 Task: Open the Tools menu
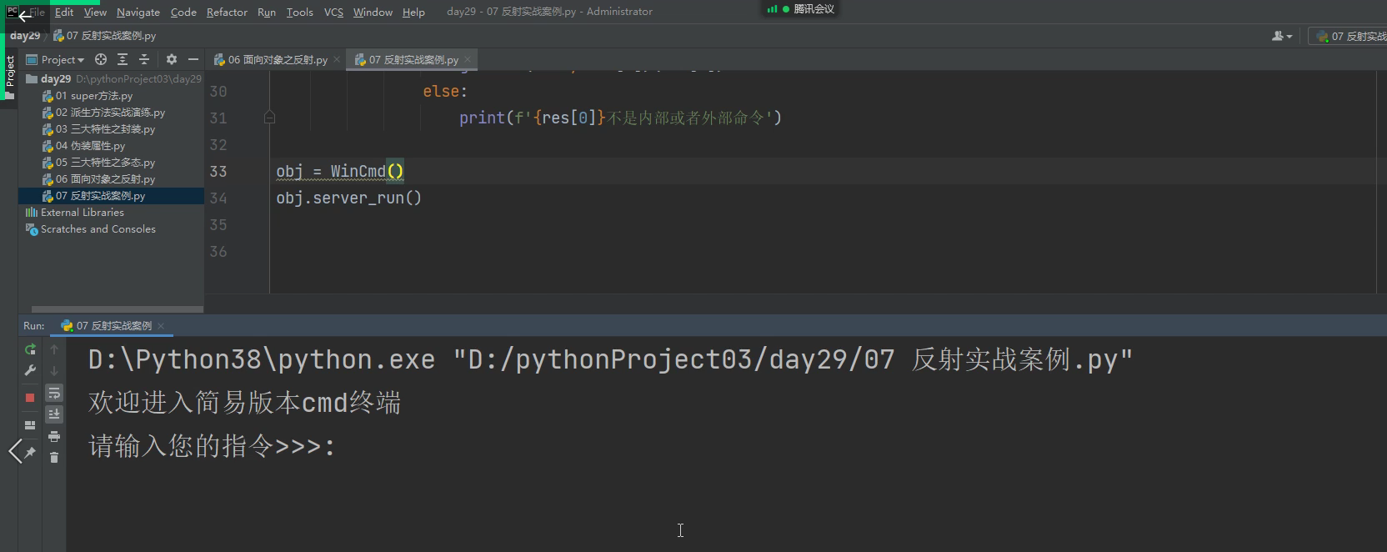pyautogui.click(x=299, y=12)
